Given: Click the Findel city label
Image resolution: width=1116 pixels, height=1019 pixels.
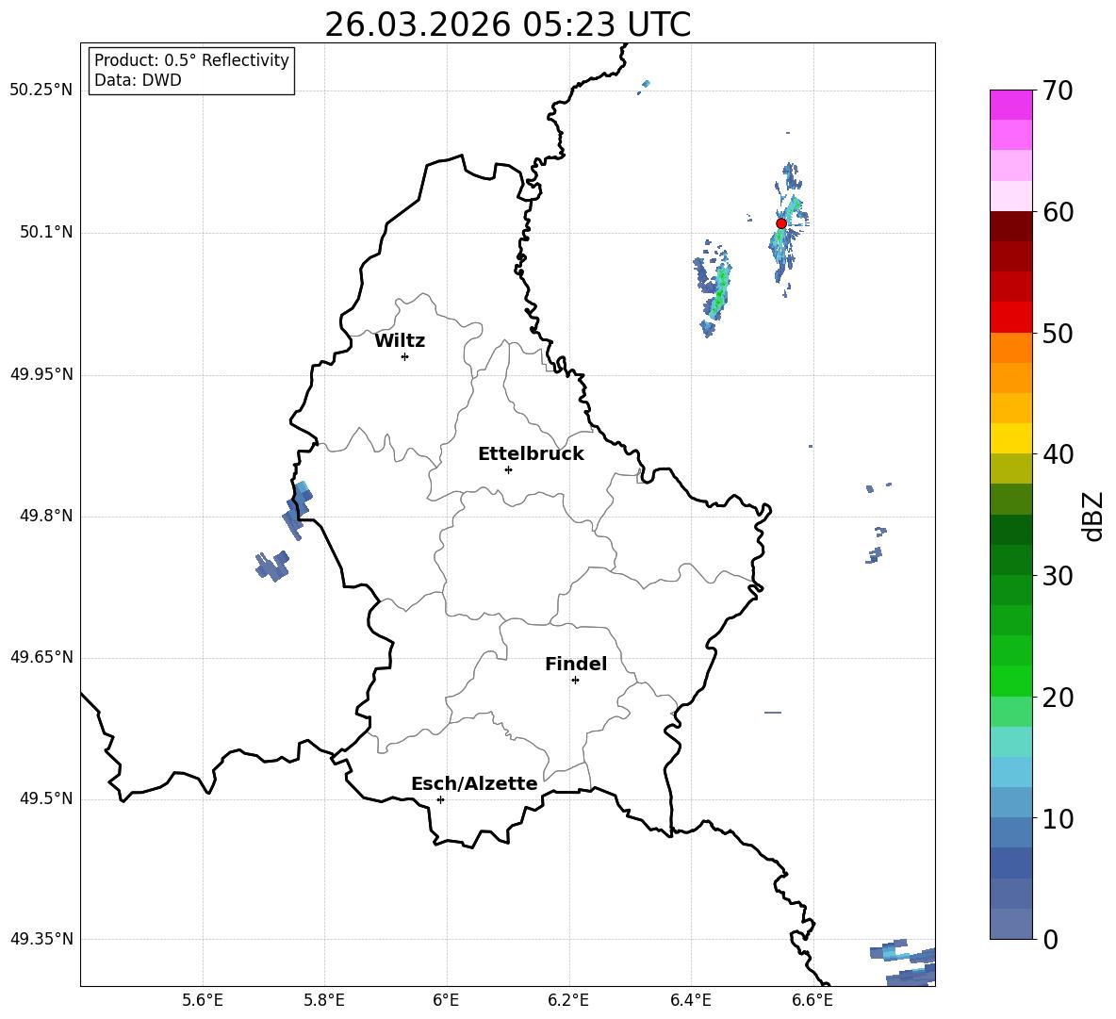Looking at the screenshot, I should coord(576,664).
